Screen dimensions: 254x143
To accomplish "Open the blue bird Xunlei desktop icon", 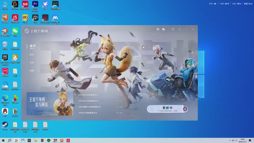I will point(45,5).
